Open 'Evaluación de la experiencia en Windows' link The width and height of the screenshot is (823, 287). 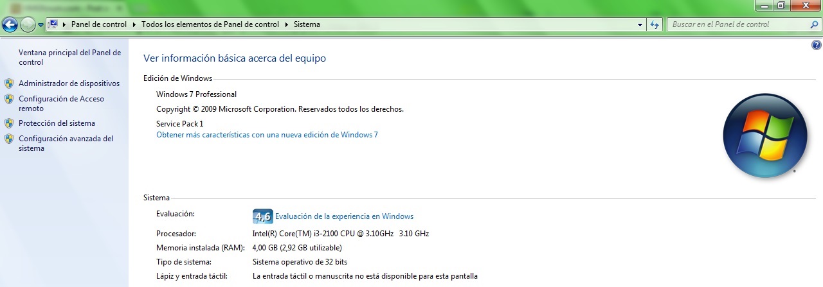344,216
